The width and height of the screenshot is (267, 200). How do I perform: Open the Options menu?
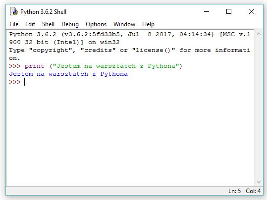coord(96,24)
